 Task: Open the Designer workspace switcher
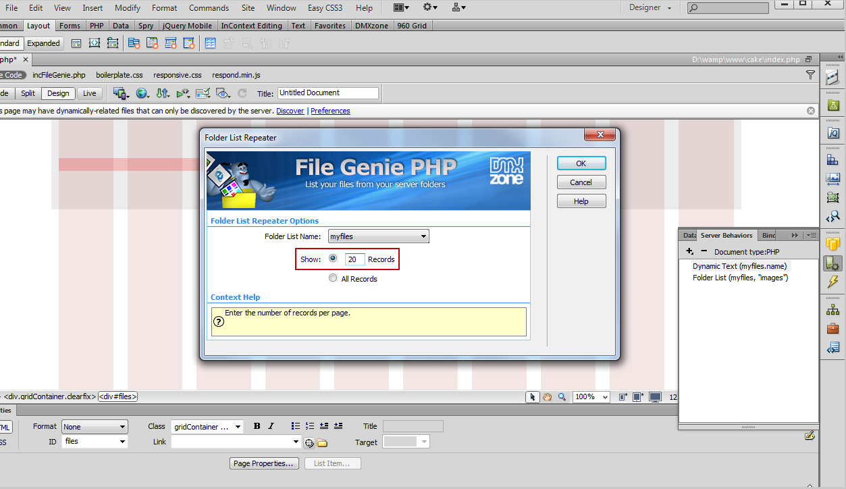[650, 7]
